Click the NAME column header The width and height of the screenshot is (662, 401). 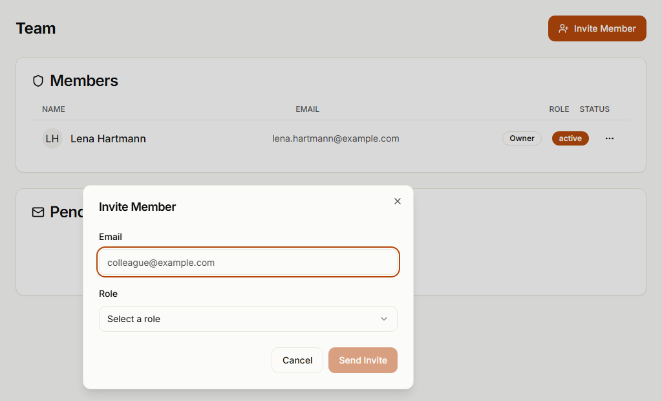pyautogui.click(x=54, y=109)
